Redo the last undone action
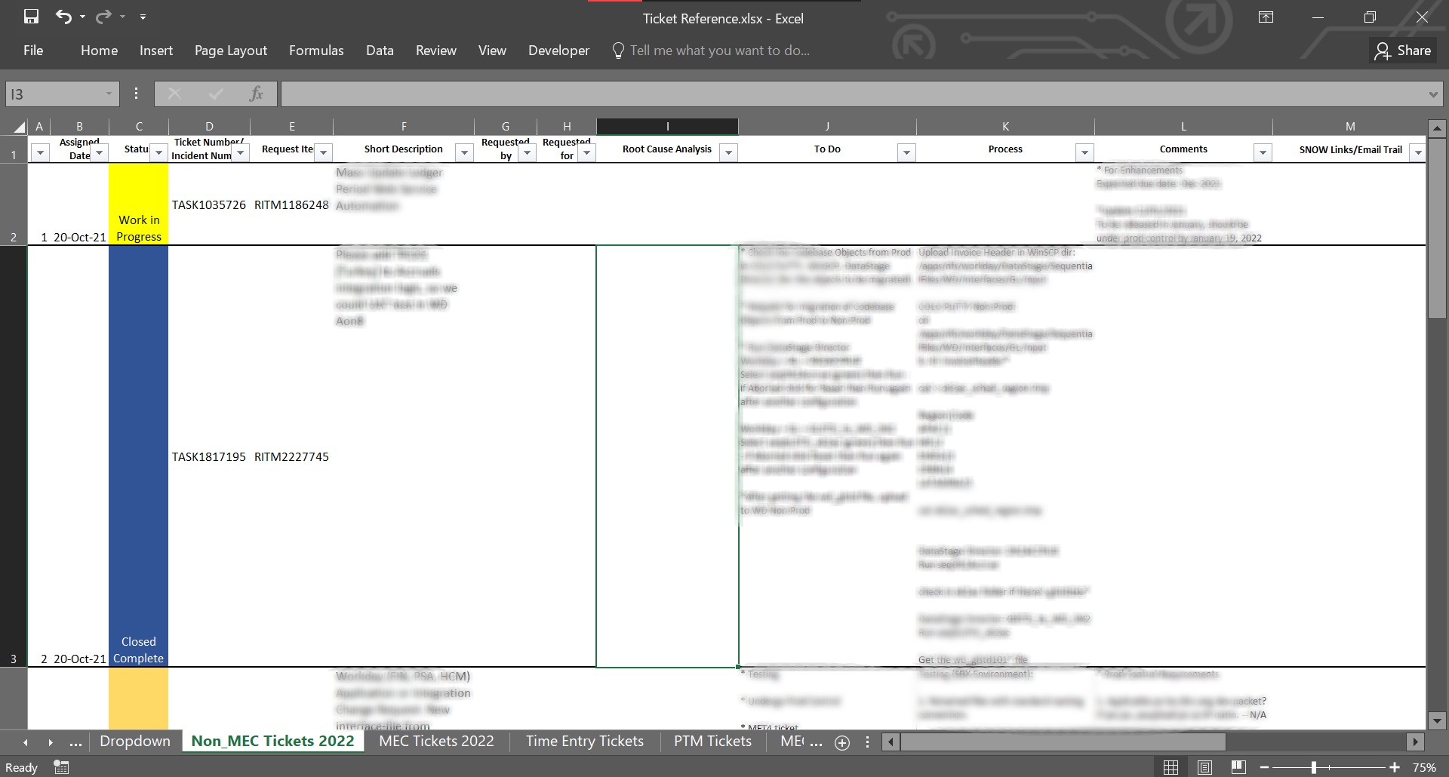Image resolution: width=1449 pixels, height=777 pixels. tap(103, 17)
